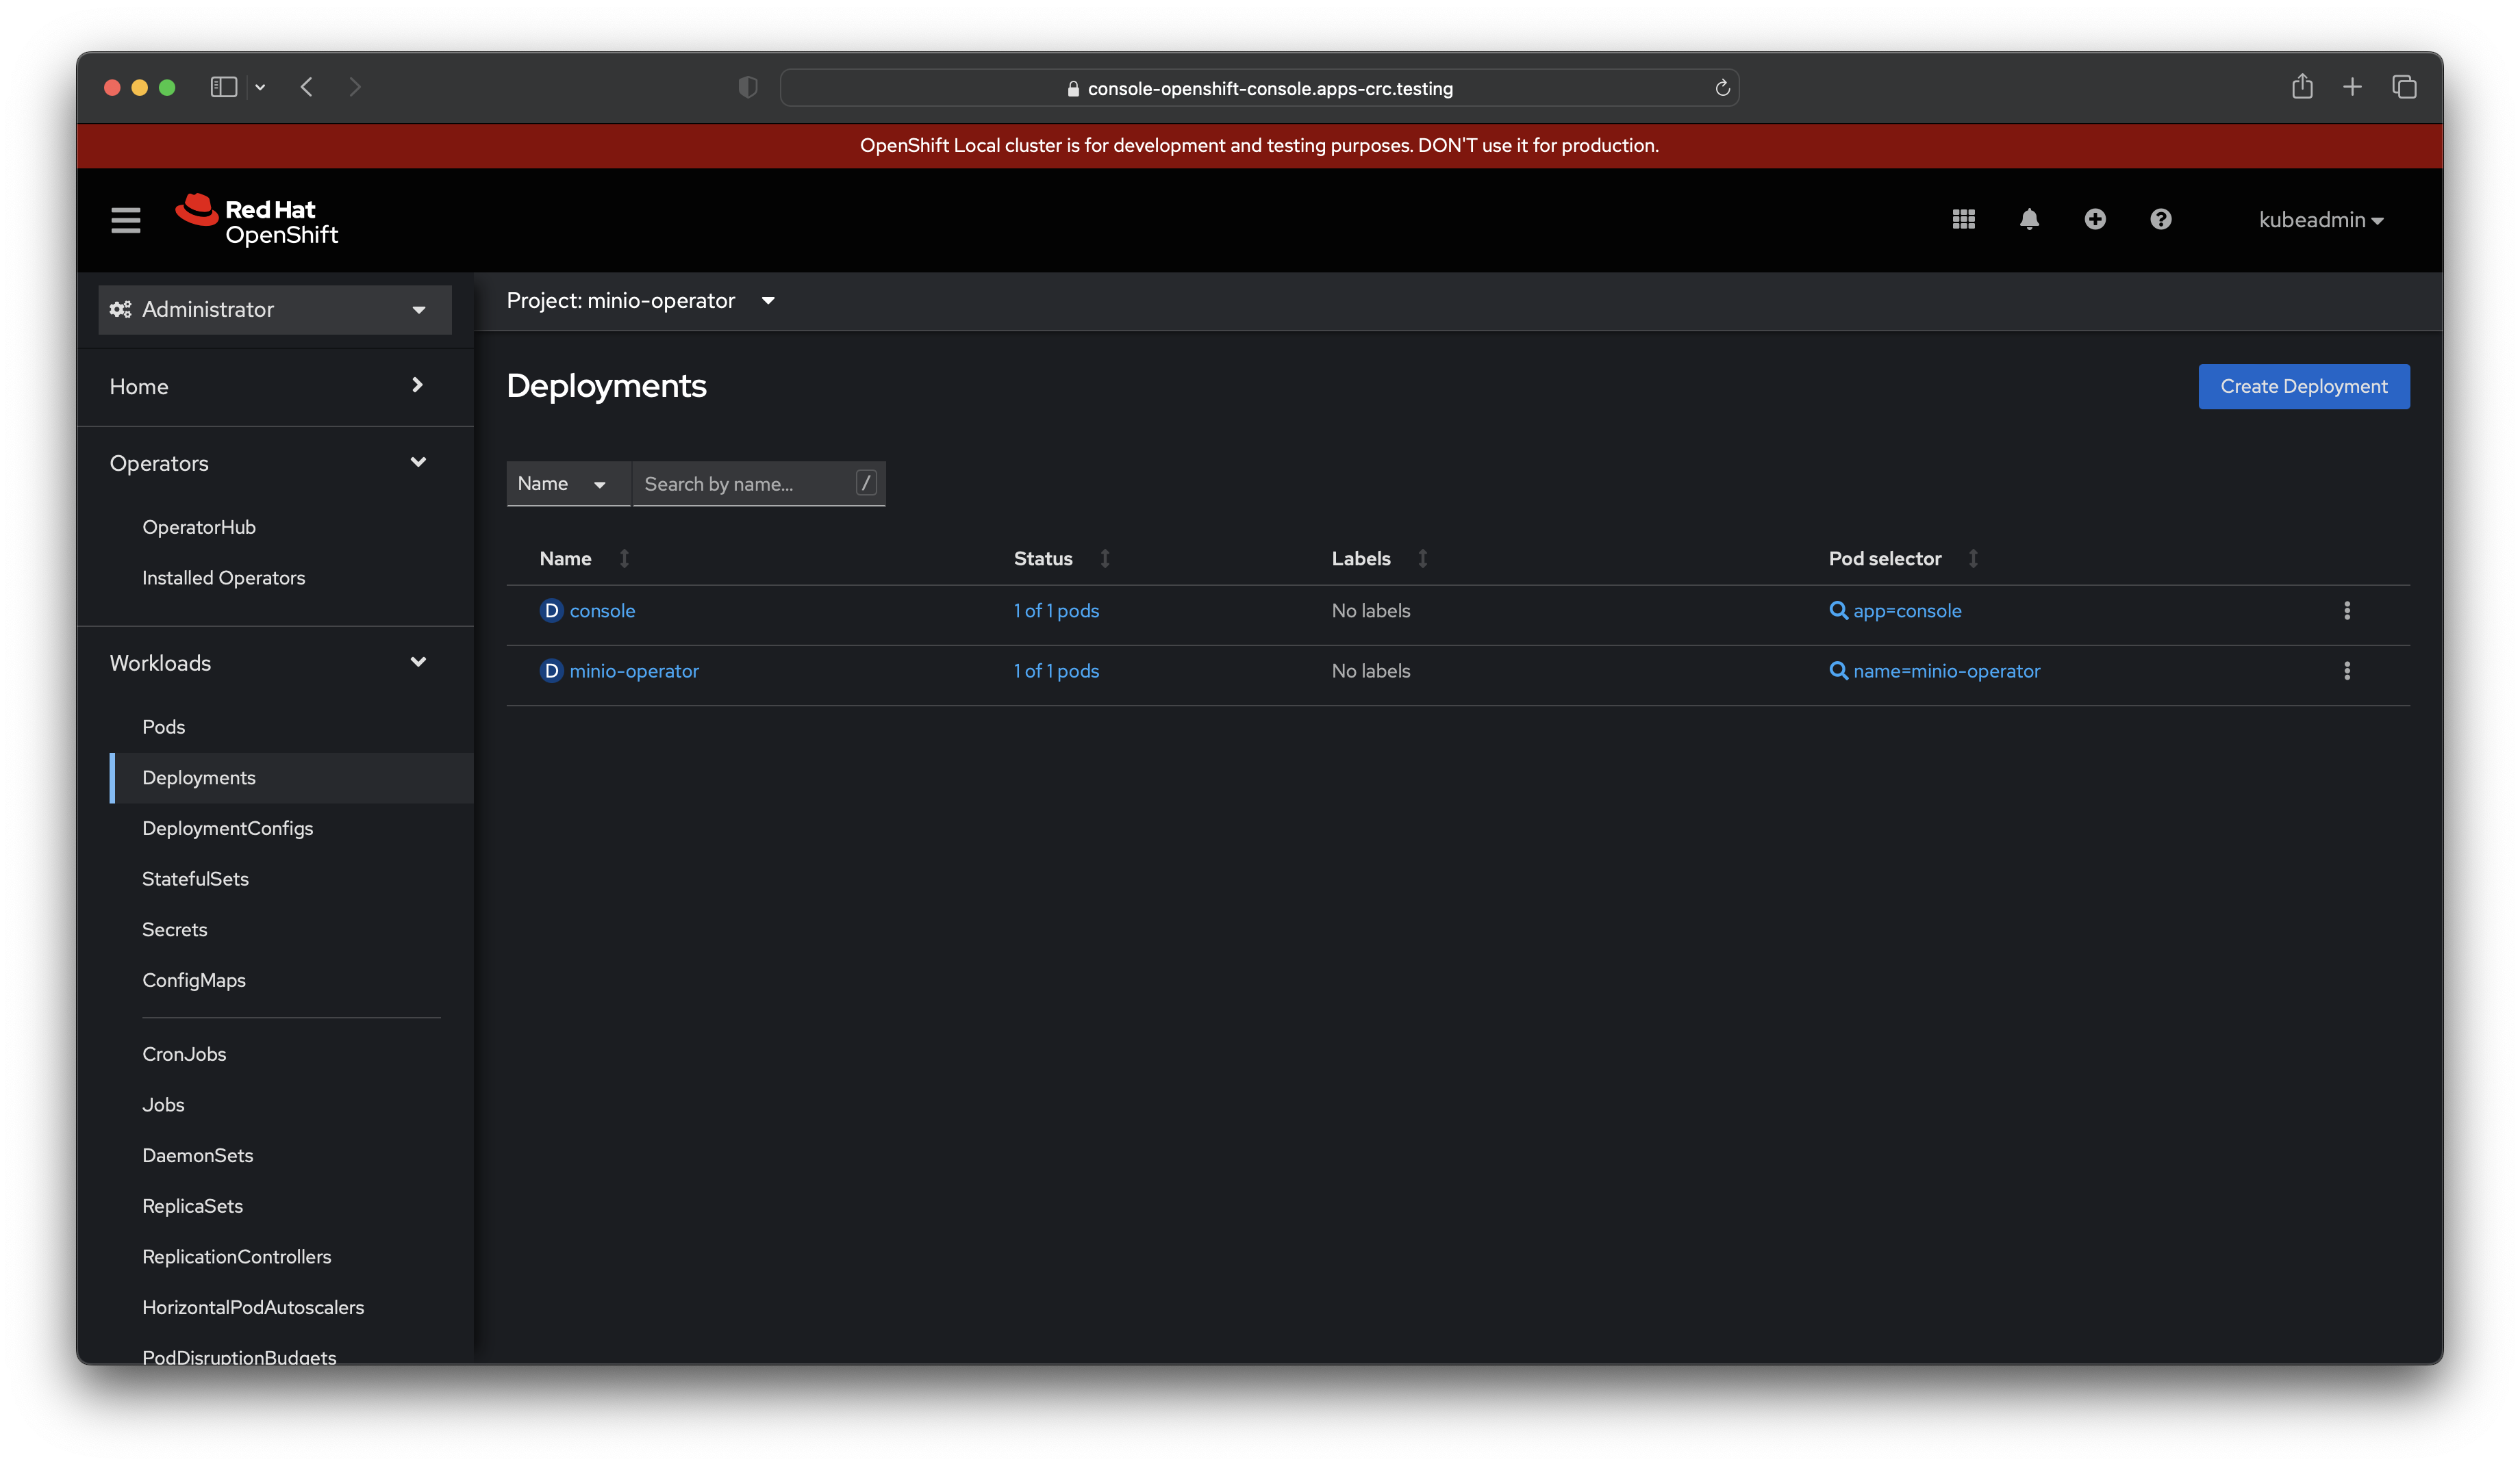Viewport: 2520px width, 1466px height.
Task: Open the notifications bell
Action: 2029,219
